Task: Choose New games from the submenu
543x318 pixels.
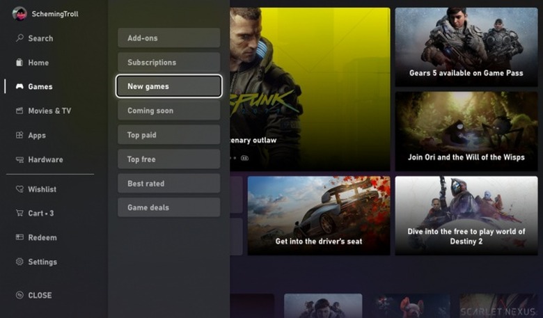Action: (168, 86)
